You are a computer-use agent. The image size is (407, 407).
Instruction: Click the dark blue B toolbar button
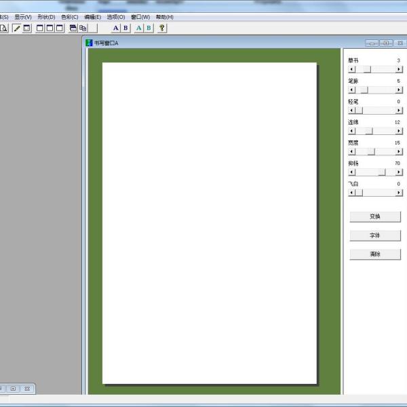point(125,28)
